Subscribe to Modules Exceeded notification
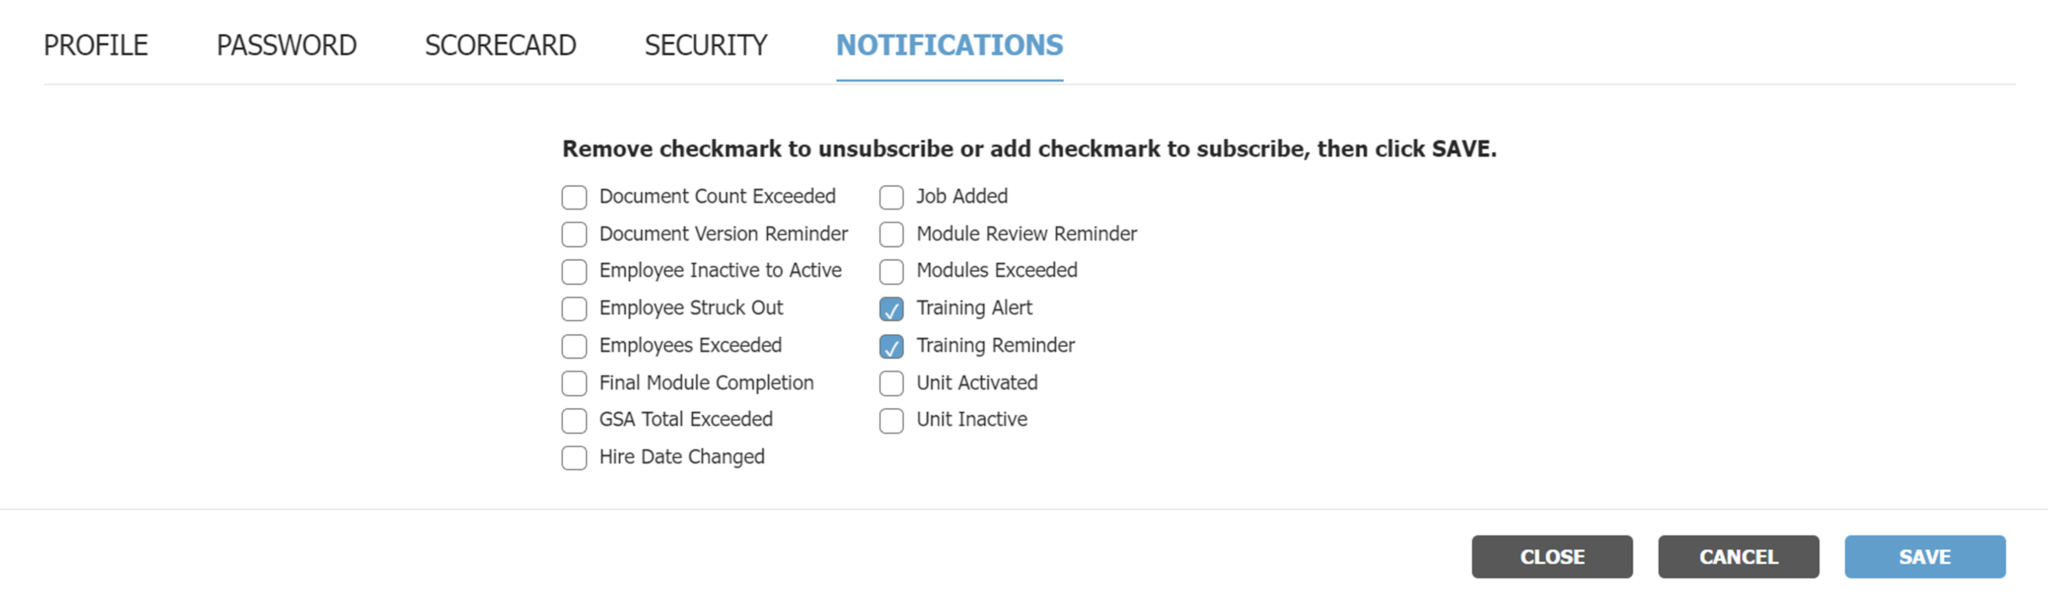Image resolution: width=2048 pixels, height=596 pixels. pyautogui.click(x=891, y=272)
